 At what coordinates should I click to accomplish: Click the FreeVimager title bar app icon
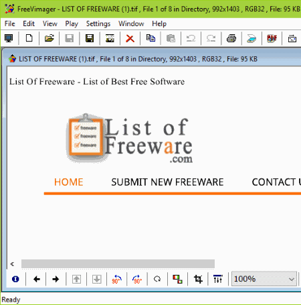[x=9, y=9]
